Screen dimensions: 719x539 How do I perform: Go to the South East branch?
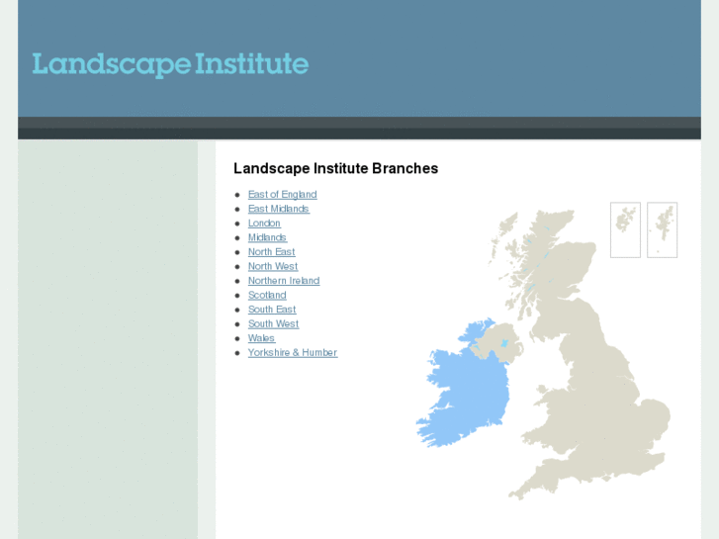coord(272,310)
